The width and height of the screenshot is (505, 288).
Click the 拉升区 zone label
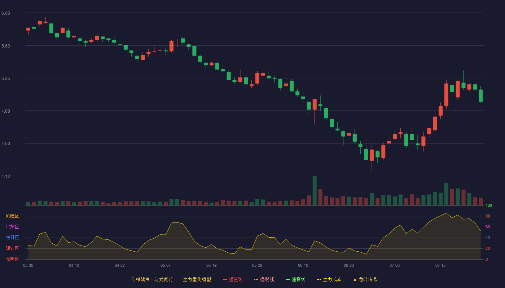click(13, 238)
